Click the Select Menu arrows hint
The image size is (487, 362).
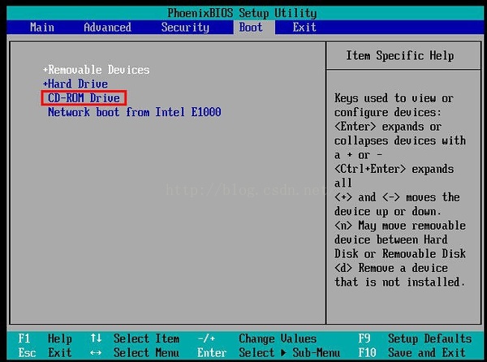click(135, 353)
